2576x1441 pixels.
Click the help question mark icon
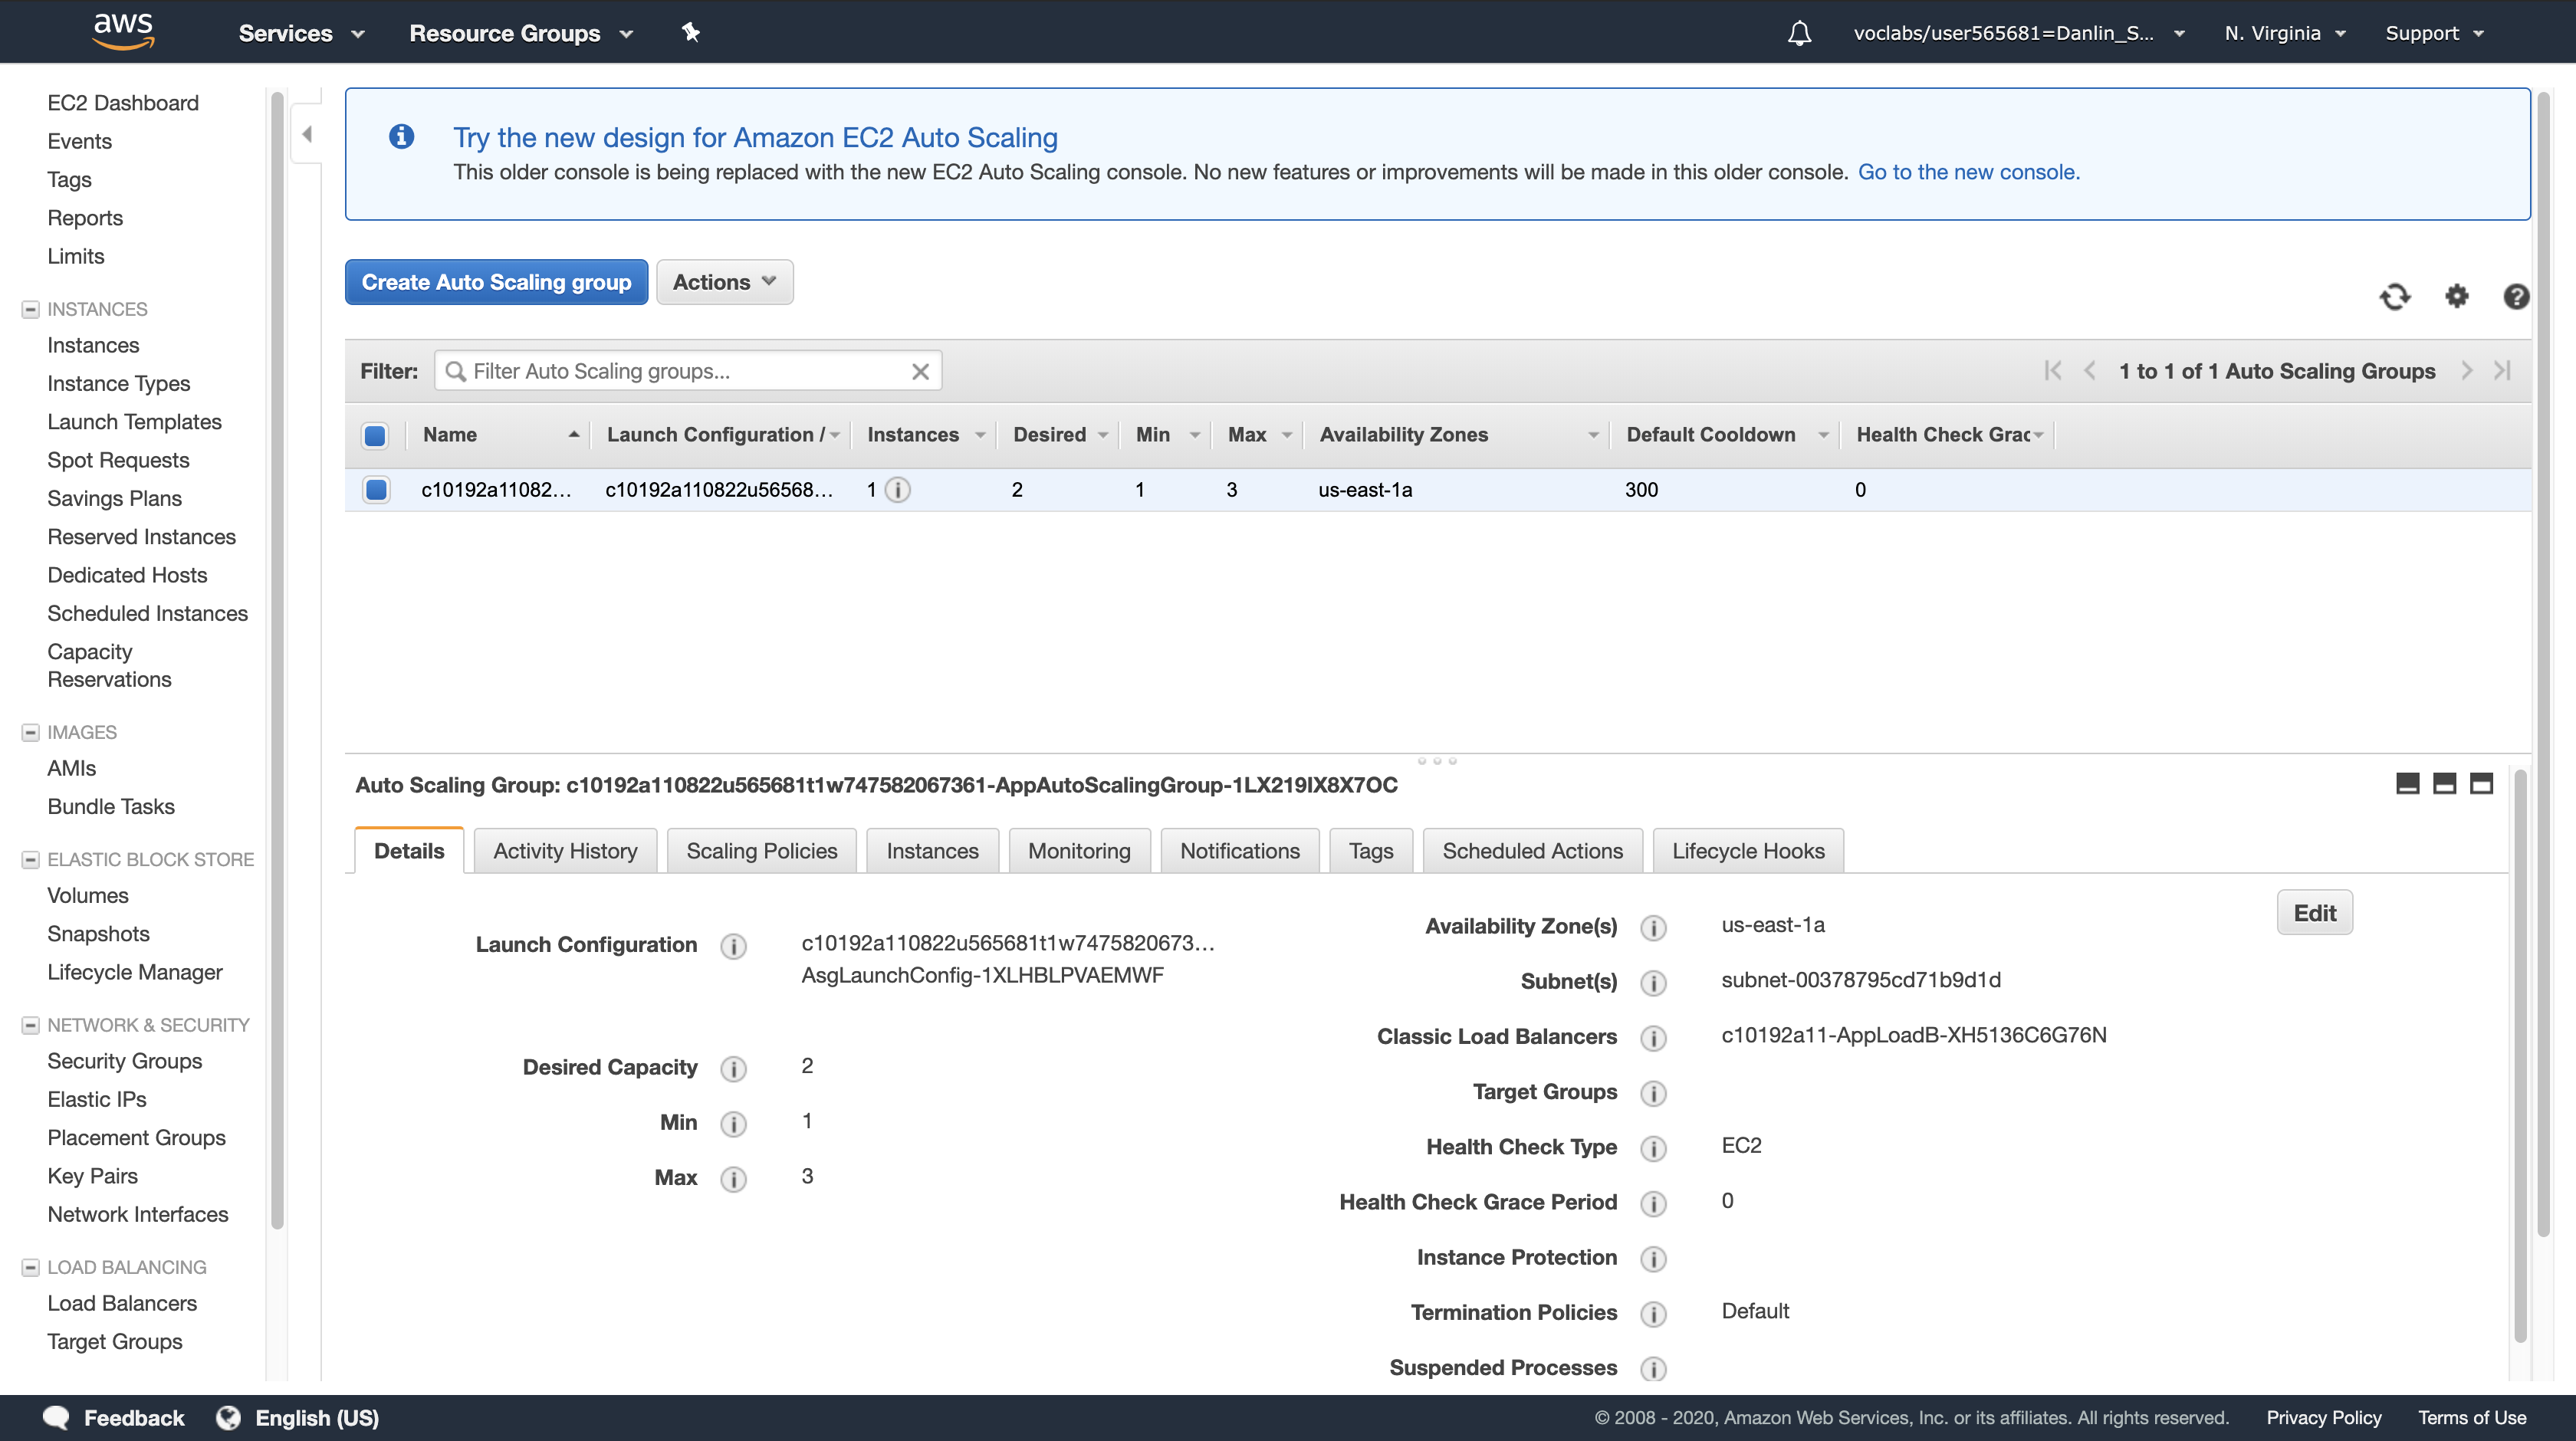[x=2516, y=297]
